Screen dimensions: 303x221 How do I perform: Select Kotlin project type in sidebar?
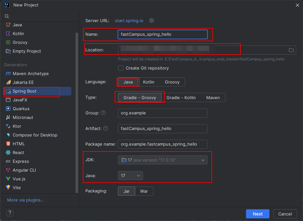pyautogui.click(x=38, y=33)
